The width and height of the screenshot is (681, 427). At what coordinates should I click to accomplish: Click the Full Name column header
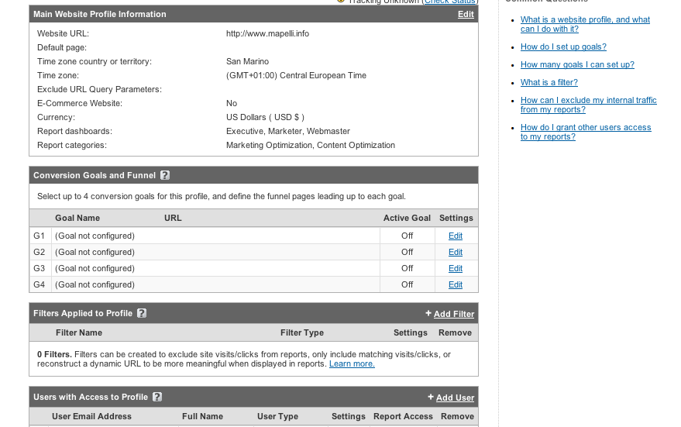tap(202, 417)
